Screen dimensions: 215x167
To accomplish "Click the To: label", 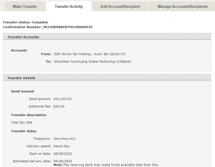I will pyautogui.click(x=49, y=62).
